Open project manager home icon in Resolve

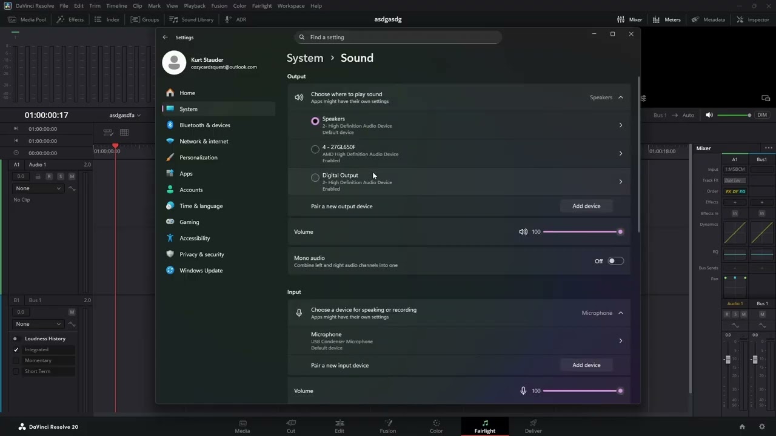click(x=742, y=427)
